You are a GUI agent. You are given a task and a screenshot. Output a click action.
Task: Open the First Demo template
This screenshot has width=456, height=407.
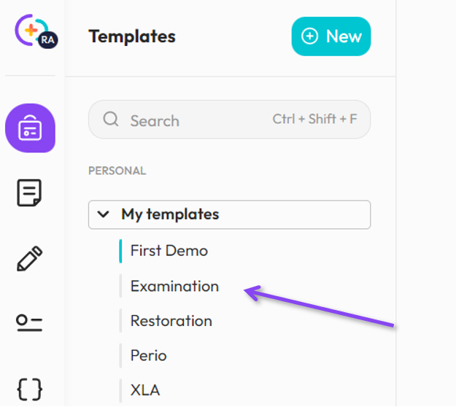click(169, 250)
